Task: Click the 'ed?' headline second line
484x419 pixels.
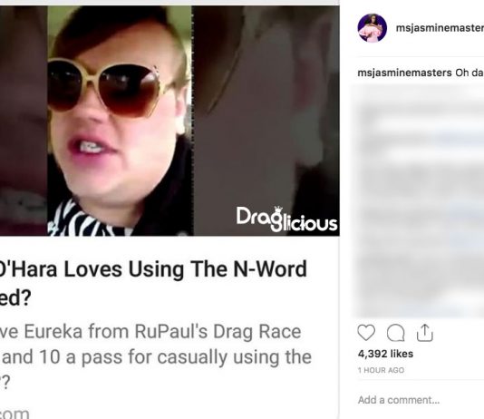Action: [15, 297]
